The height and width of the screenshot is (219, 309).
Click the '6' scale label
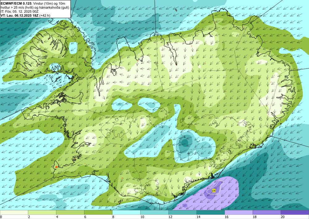pos(85,217)
